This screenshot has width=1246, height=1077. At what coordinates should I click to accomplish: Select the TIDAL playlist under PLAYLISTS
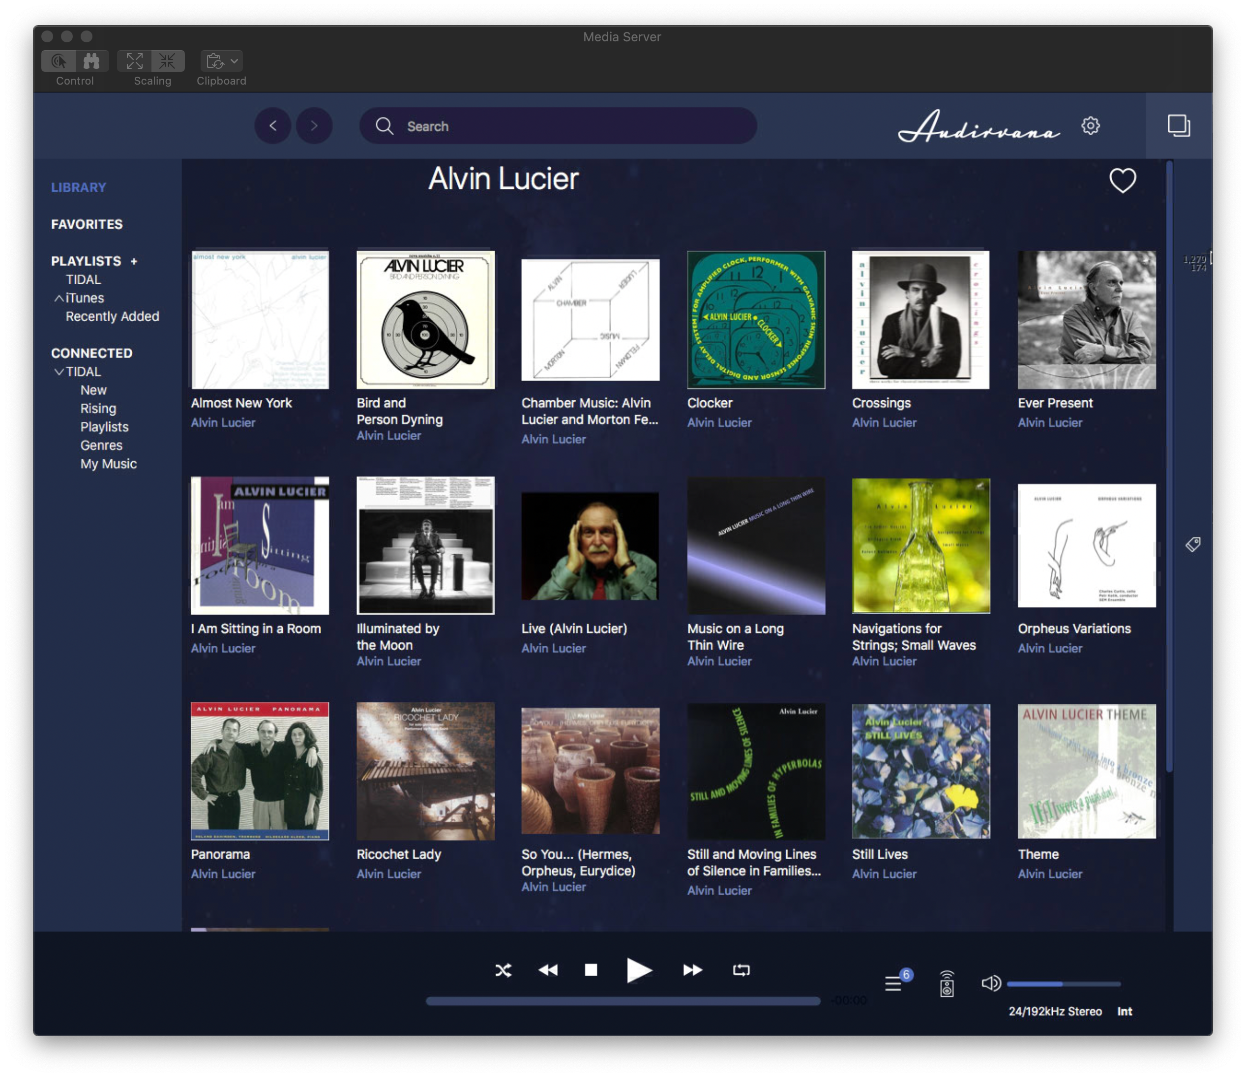click(x=83, y=279)
